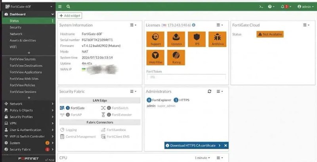Click the AntiVirus bug tile
This screenshot has height=162, width=317.
coord(217,39)
